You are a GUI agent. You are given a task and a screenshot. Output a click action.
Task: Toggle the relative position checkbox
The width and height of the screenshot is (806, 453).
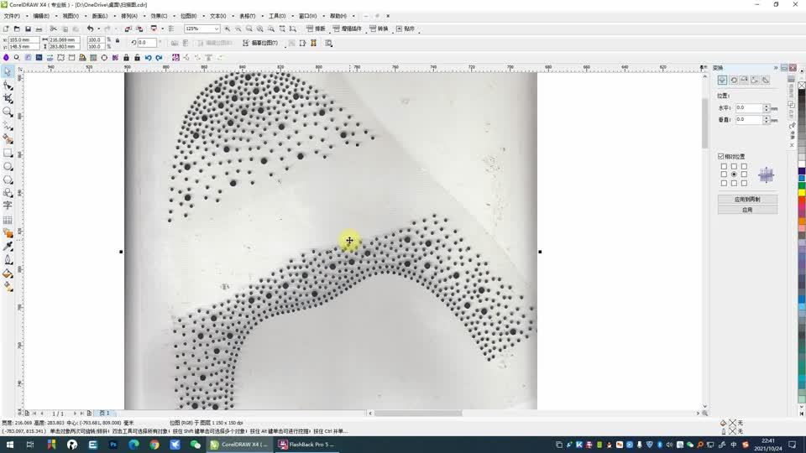tap(721, 156)
